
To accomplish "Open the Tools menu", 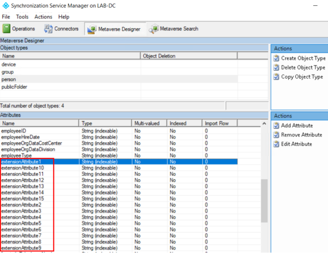I will pos(22,17).
